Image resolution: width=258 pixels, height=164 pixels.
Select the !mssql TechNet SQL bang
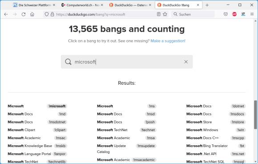pos(238,162)
